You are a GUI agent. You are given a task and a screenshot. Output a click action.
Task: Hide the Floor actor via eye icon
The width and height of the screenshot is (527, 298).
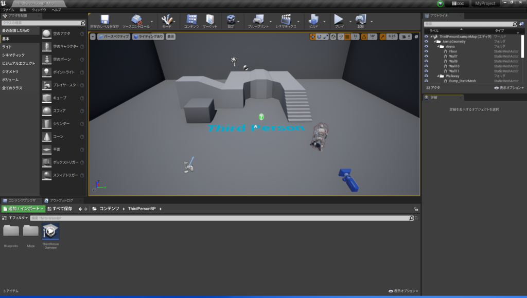pos(426,51)
